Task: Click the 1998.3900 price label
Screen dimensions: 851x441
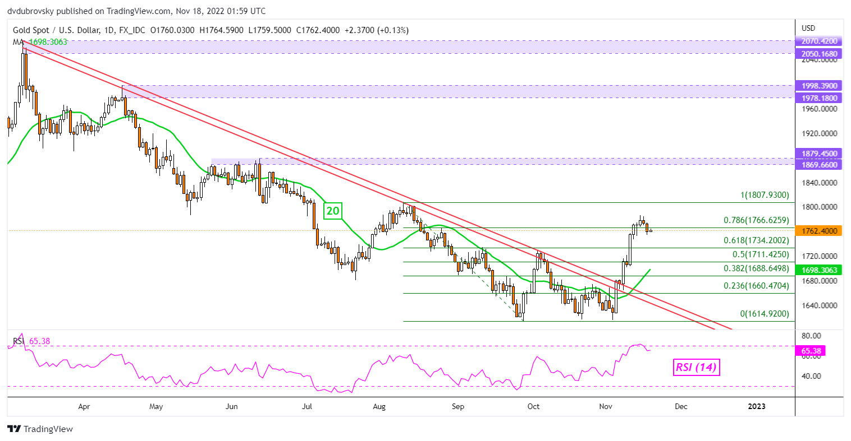Action: (819, 86)
